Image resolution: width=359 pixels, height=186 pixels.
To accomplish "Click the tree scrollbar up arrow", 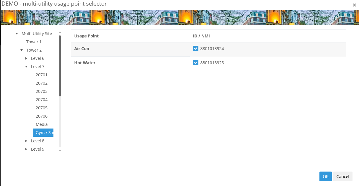I will [x=60, y=32].
